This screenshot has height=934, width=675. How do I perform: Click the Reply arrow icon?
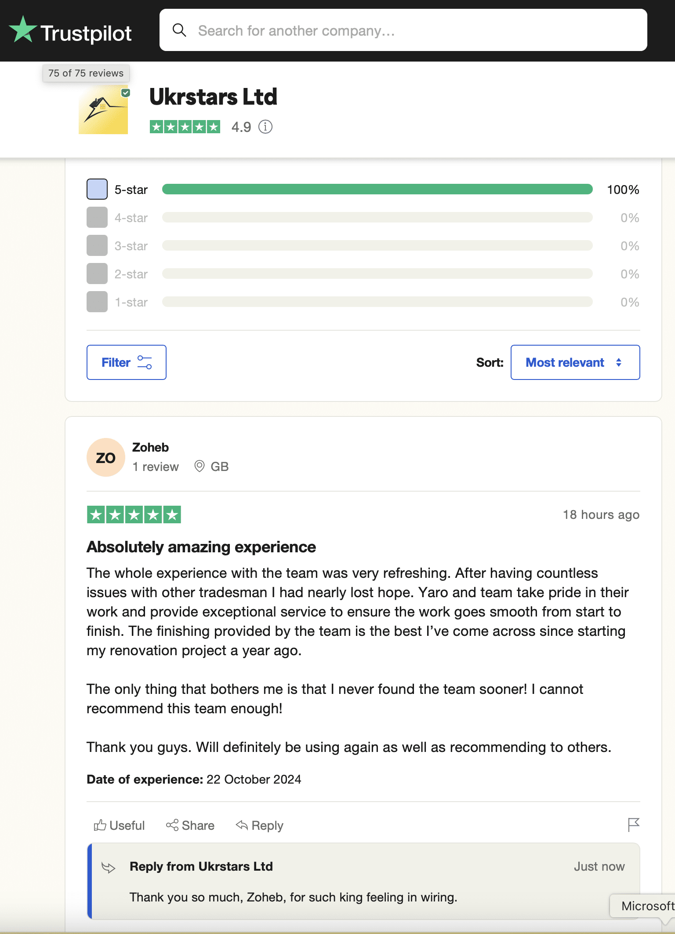click(242, 825)
